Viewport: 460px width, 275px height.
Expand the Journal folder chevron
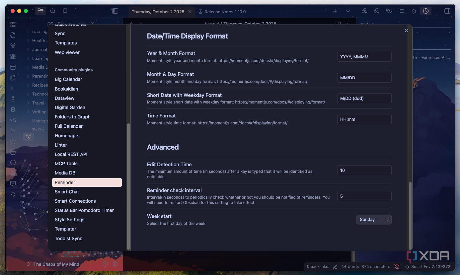click(28, 49)
